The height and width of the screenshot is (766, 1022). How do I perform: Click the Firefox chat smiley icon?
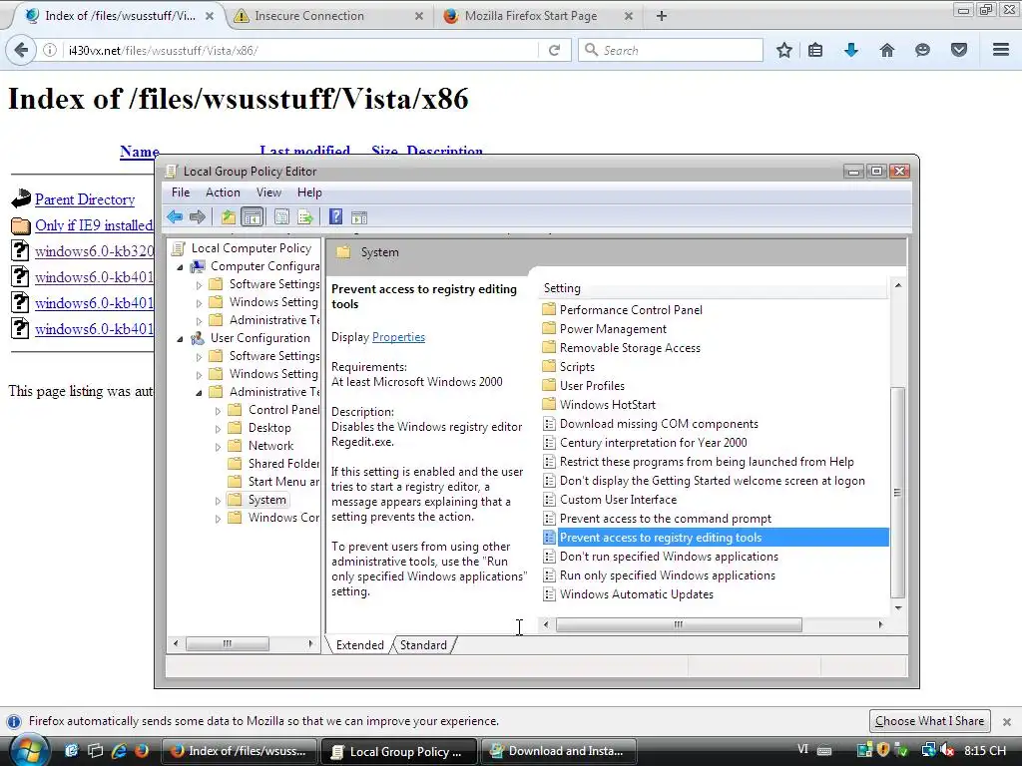(922, 50)
